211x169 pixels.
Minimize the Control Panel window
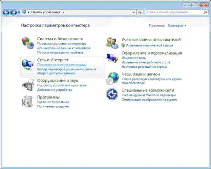(x=187, y=5)
